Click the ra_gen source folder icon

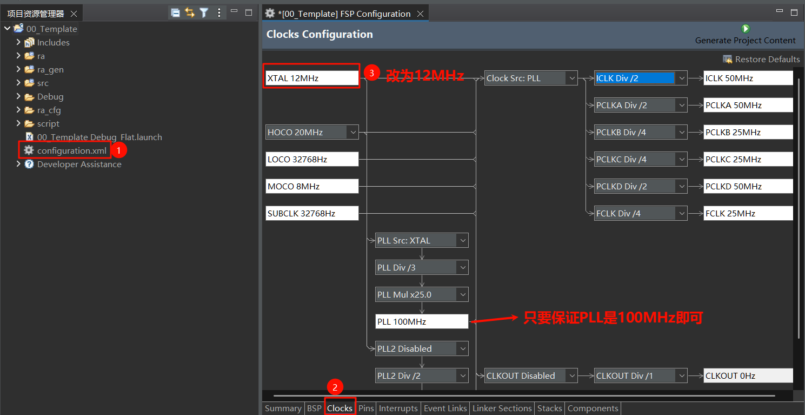[29, 69]
